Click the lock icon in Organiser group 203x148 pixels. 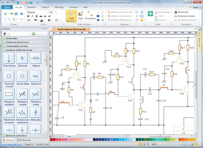click(x=142, y=20)
